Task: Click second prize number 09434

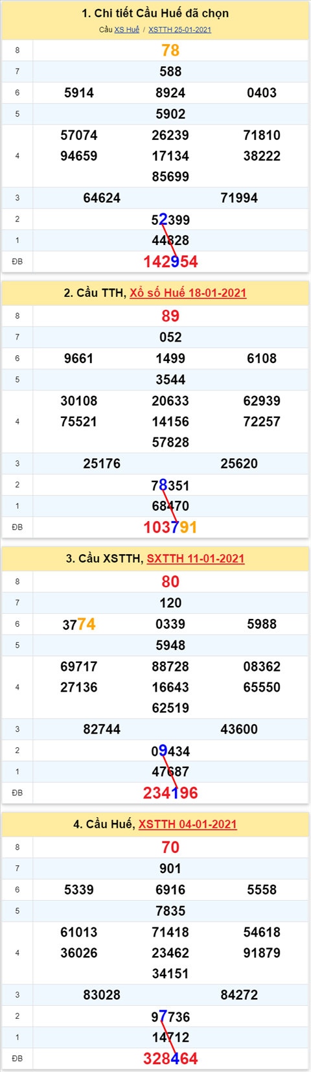Action: click(170, 751)
